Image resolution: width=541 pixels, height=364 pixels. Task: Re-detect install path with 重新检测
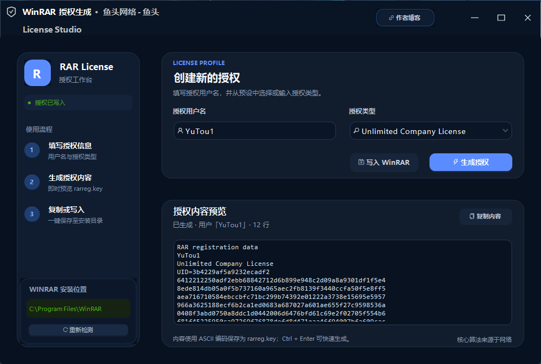(78, 330)
